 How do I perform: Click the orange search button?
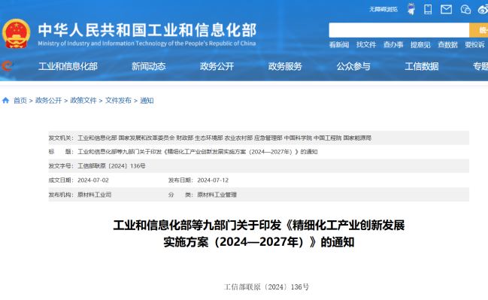[479, 30]
